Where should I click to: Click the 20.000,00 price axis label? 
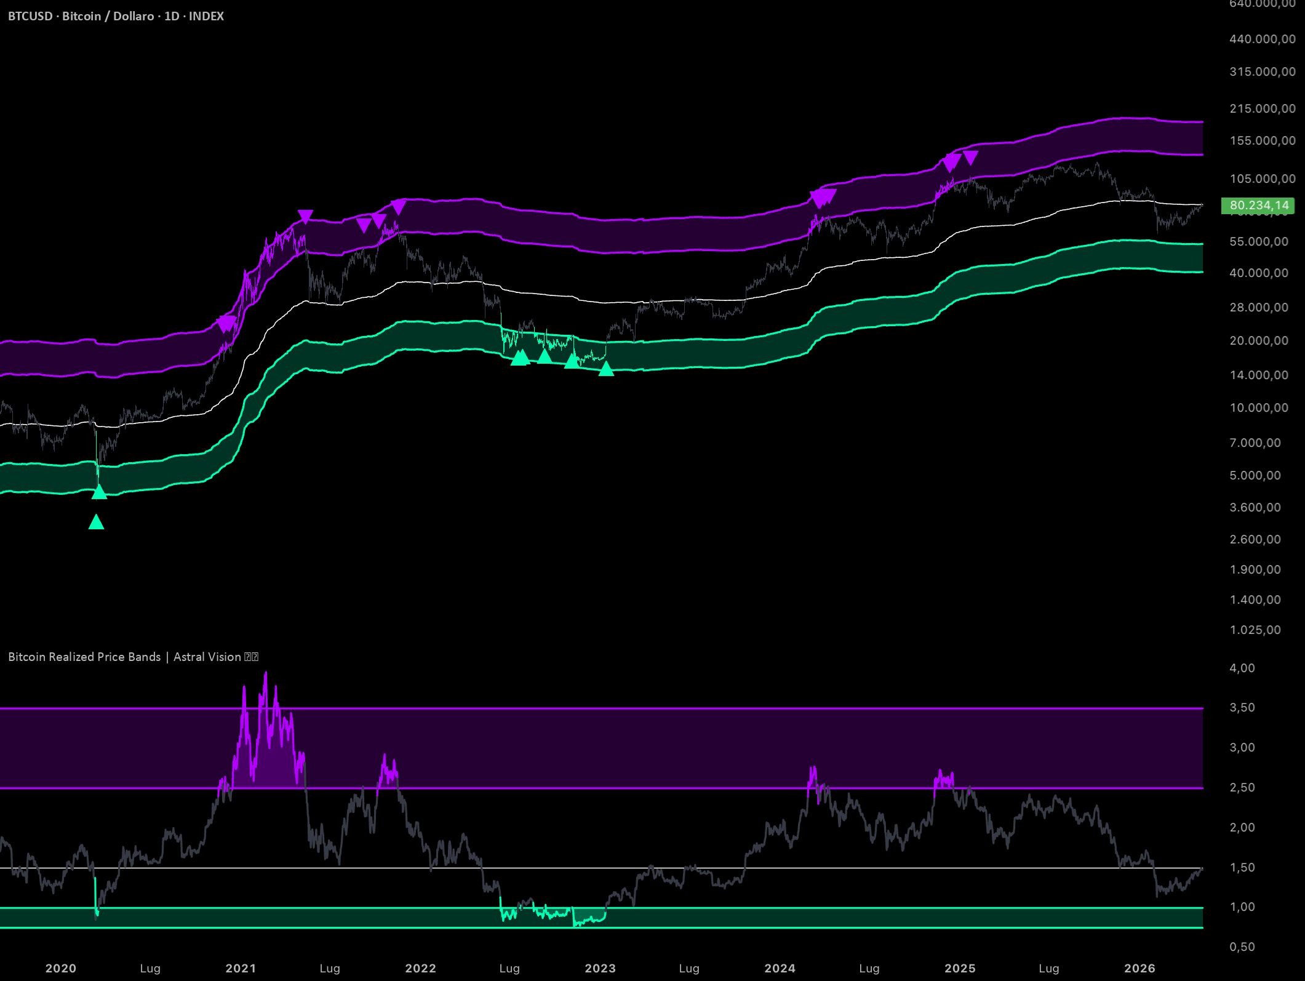pos(1259,340)
